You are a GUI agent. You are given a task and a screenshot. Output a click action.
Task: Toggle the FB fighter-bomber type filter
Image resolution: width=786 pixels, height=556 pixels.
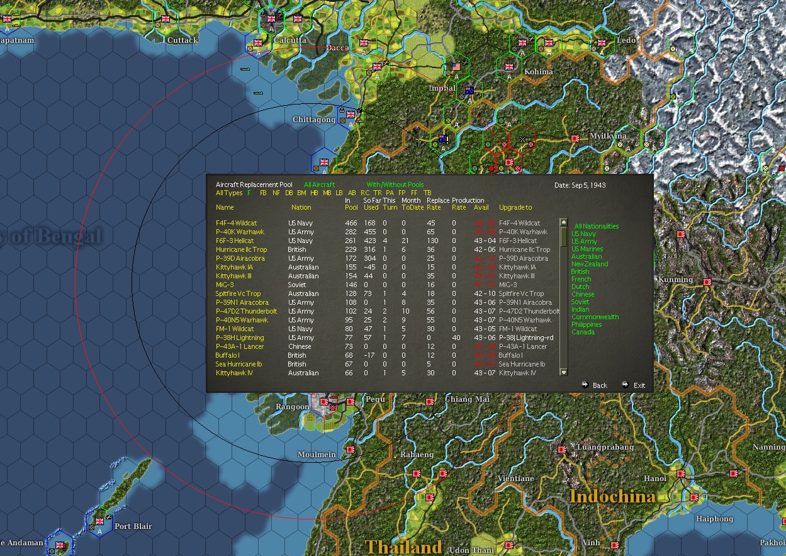(x=263, y=193)
